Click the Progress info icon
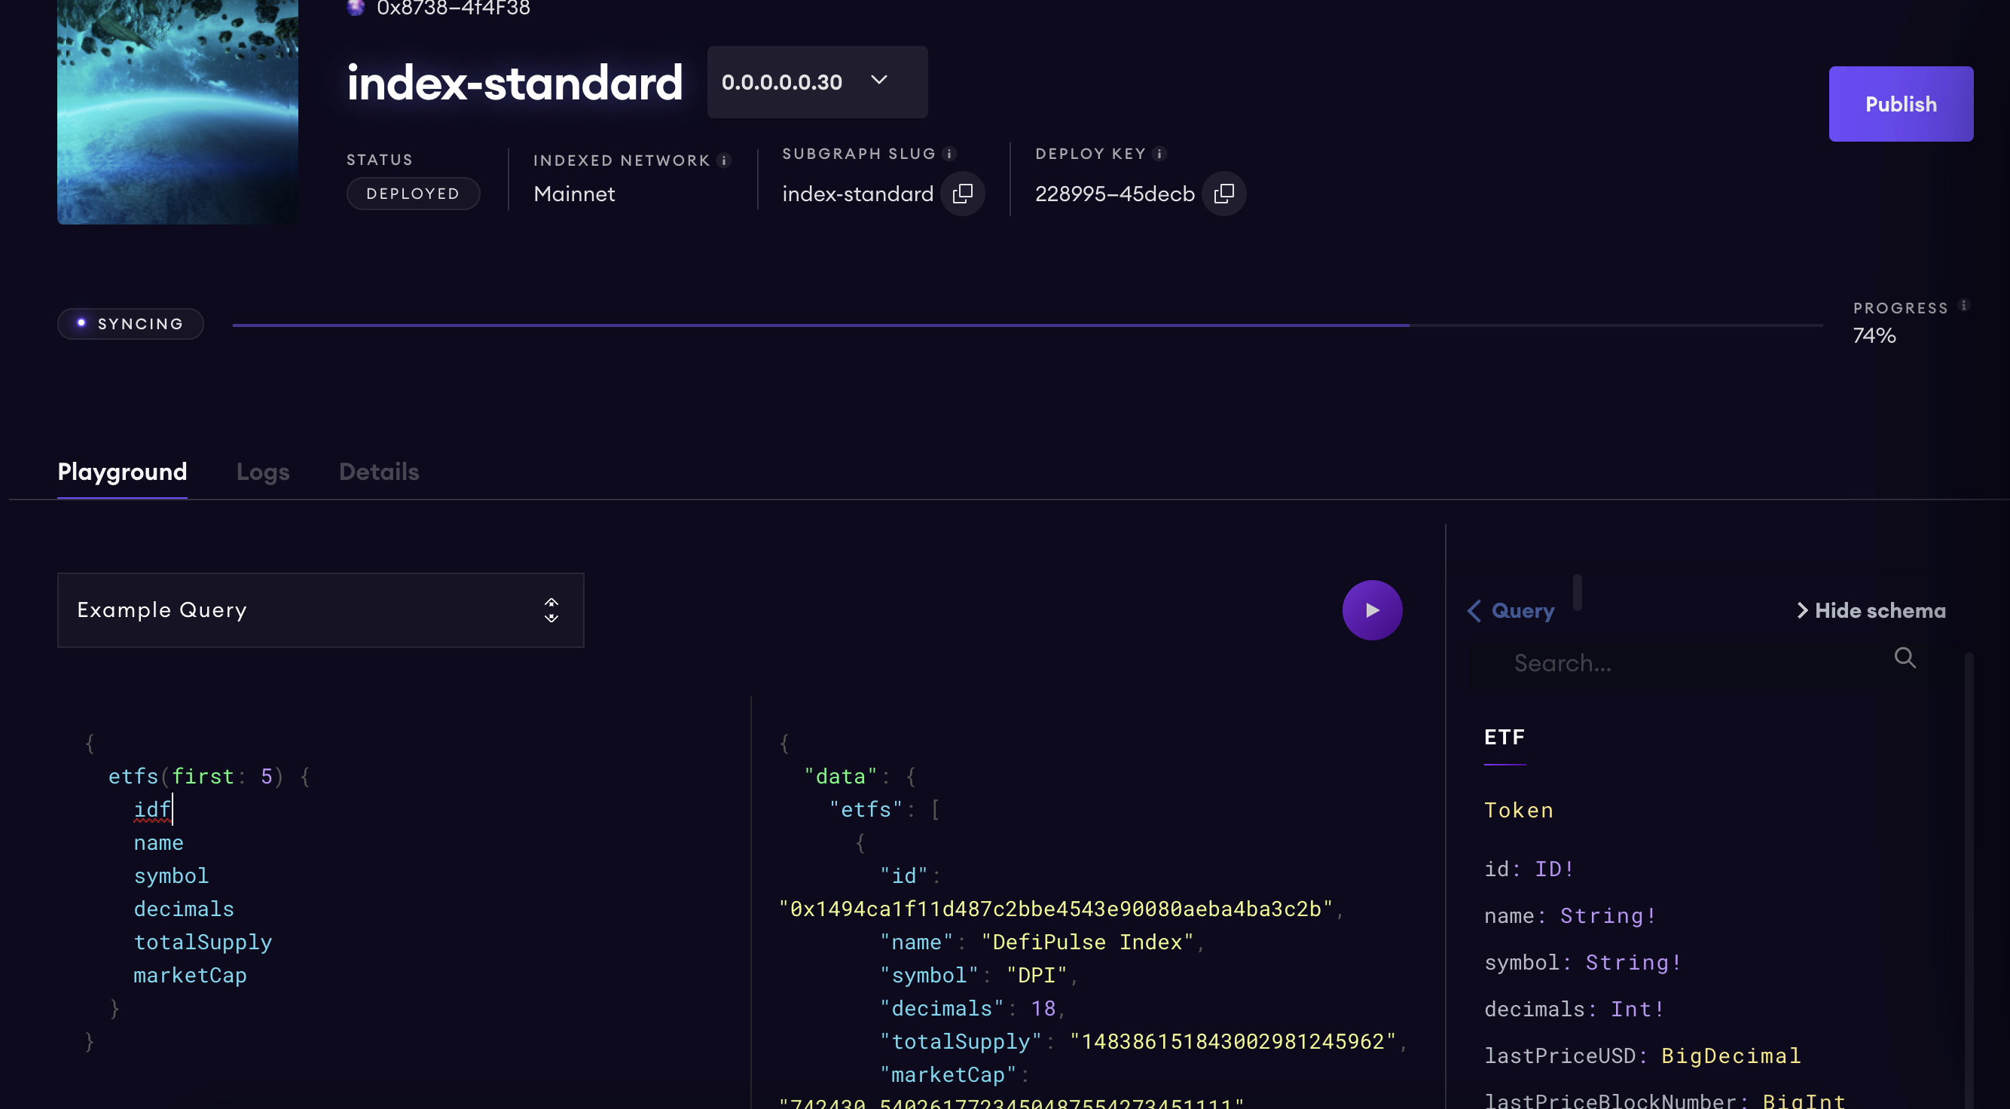 pos(1964,305)
